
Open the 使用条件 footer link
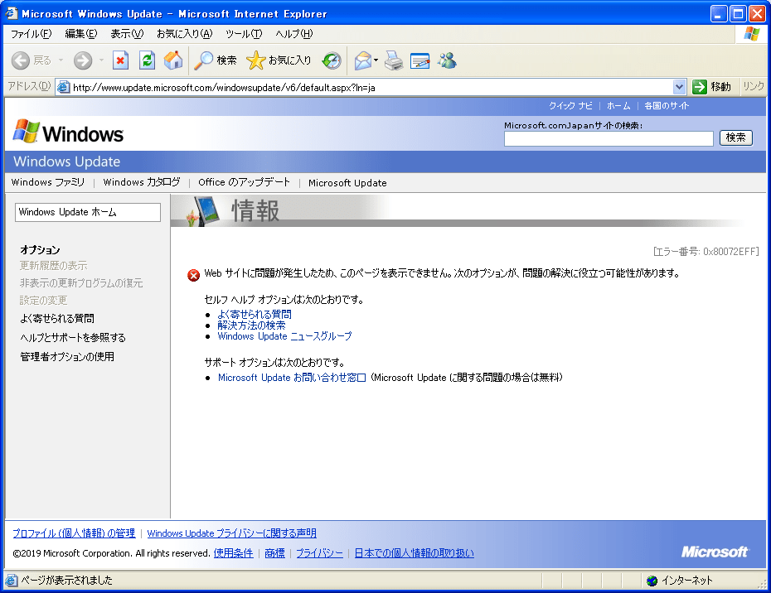coord(234,553)
